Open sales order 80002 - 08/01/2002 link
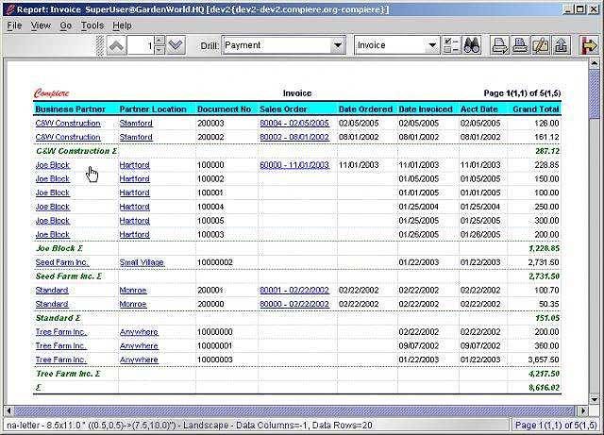This screenshot has height=435, width=604. (294, 137)
